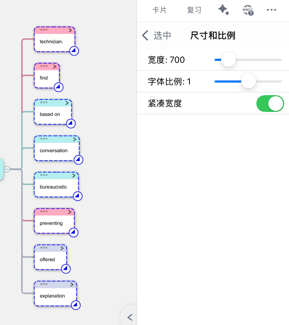289x325 pixels.
Task: Adjust the 字体比例 slider
Action: (x=249, y=81)
